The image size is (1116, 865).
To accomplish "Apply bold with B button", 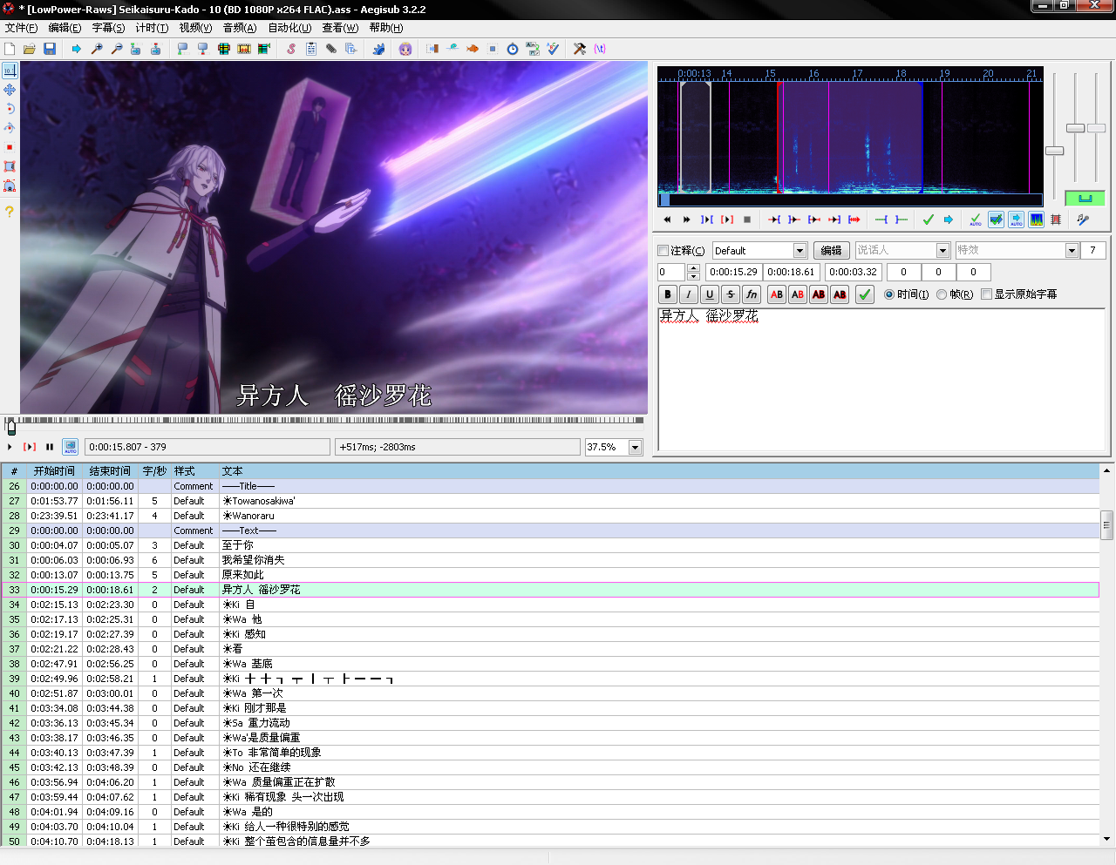I will 668,294.
